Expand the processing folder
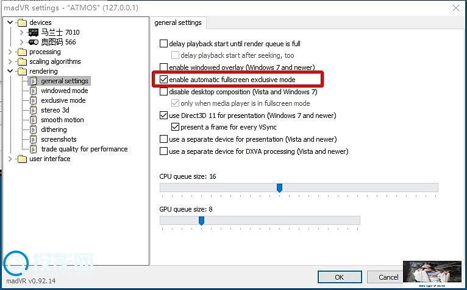This screenshot has width=467, height=290. coord(10,52)
